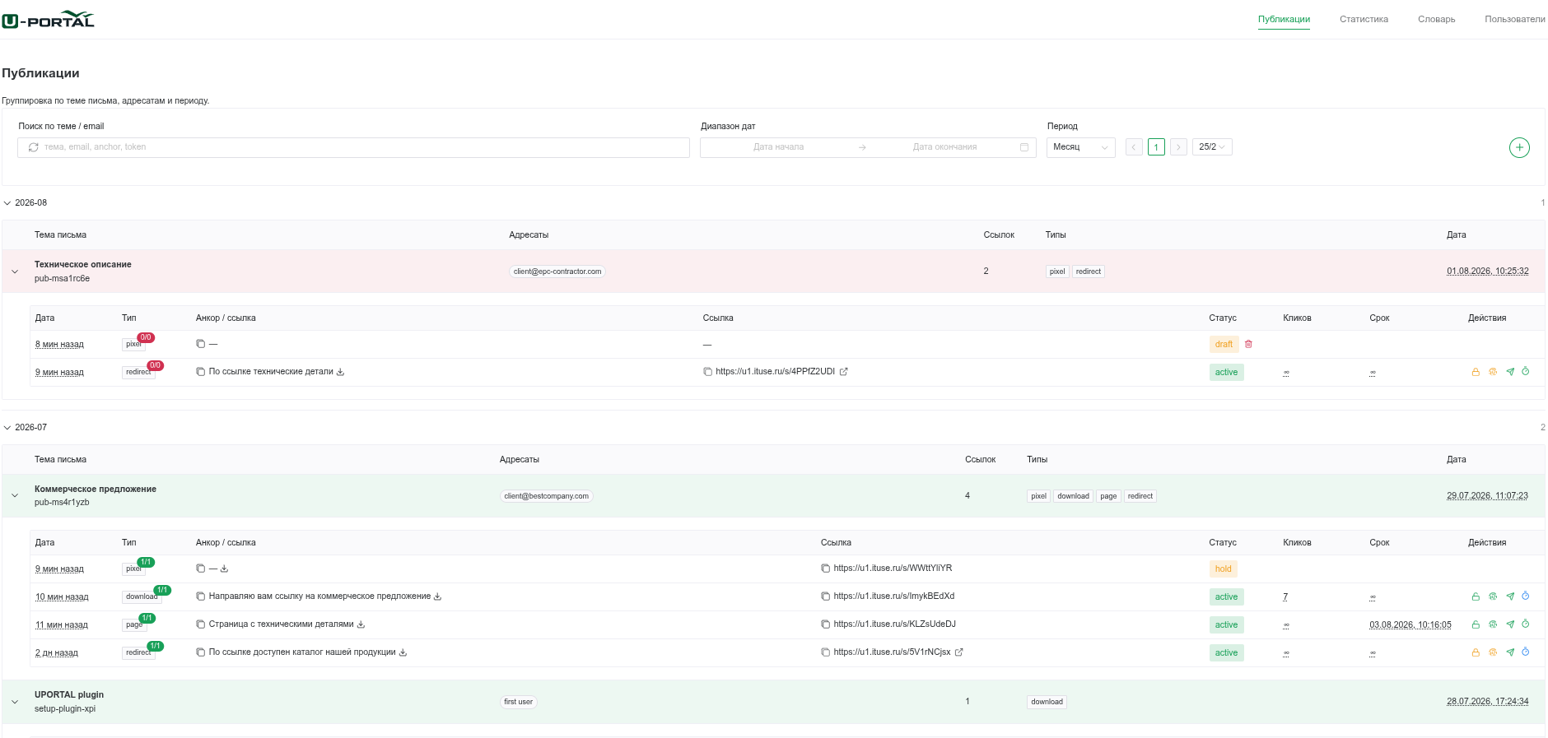Collapse the 2026-08 month group

click(x=7, y=203)
